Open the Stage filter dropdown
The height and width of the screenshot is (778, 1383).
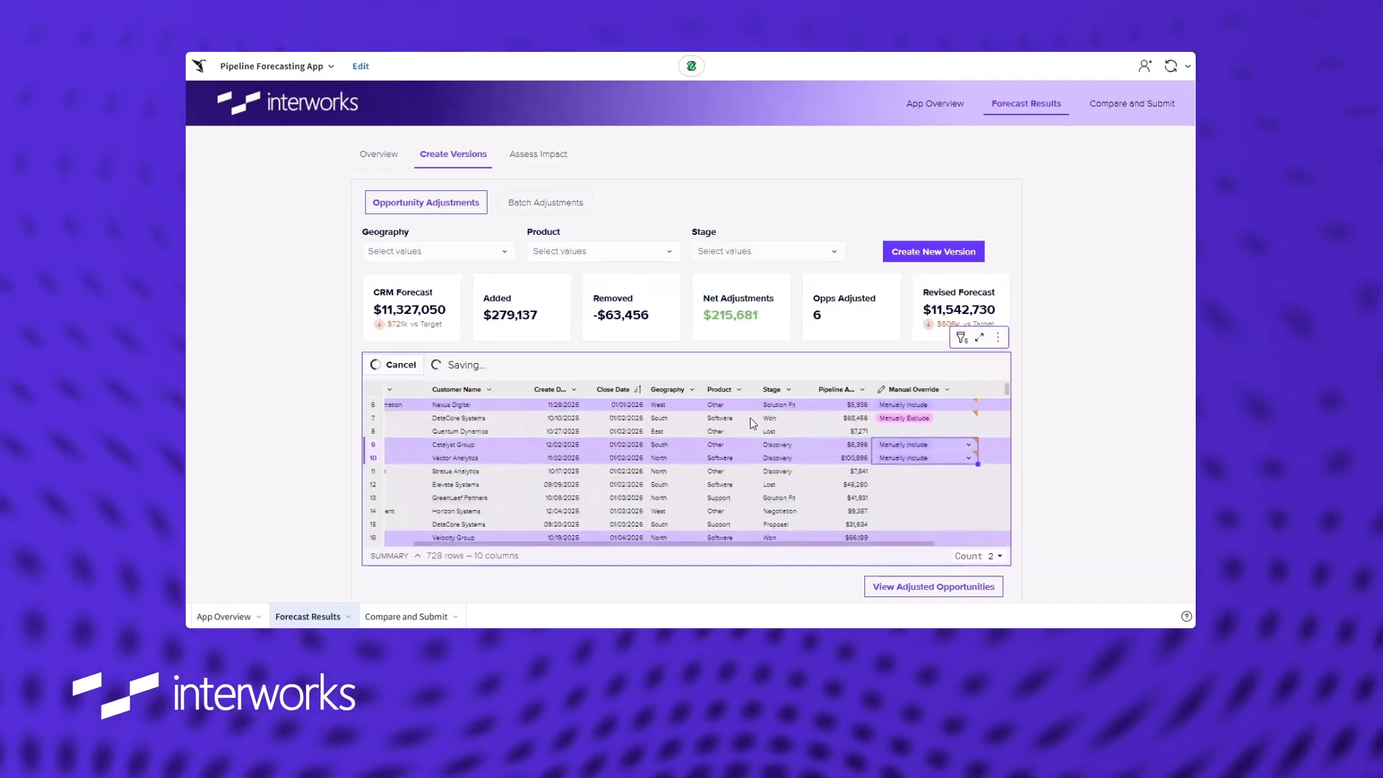tap(768, 251)
